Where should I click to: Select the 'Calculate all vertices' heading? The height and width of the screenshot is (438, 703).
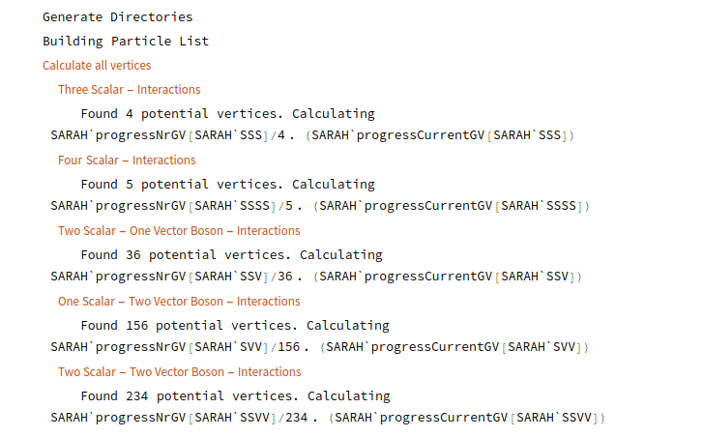pyautogui.click(x=97, y=65)
